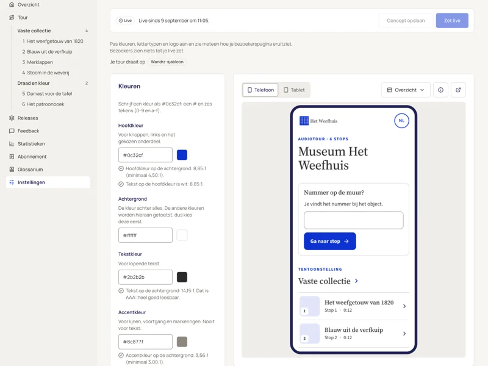Click the tablet icon in Tablet tab
The image size is (488, 366).
point(285,90)
